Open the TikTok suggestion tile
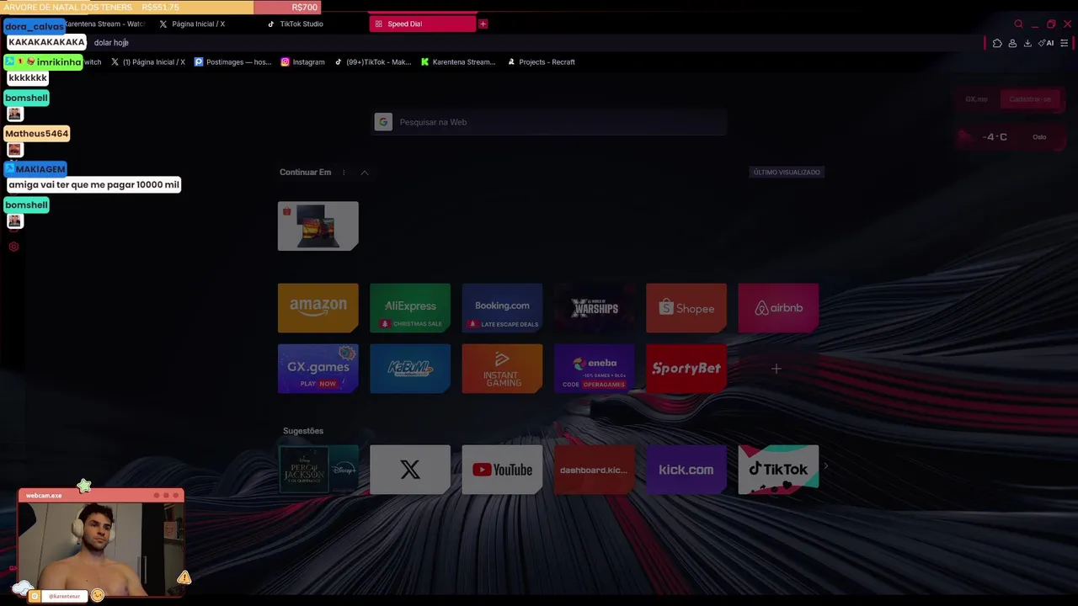 click(x=778, y=470)
